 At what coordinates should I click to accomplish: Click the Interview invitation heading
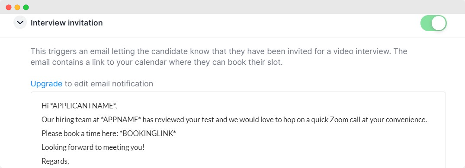(67, 23)
